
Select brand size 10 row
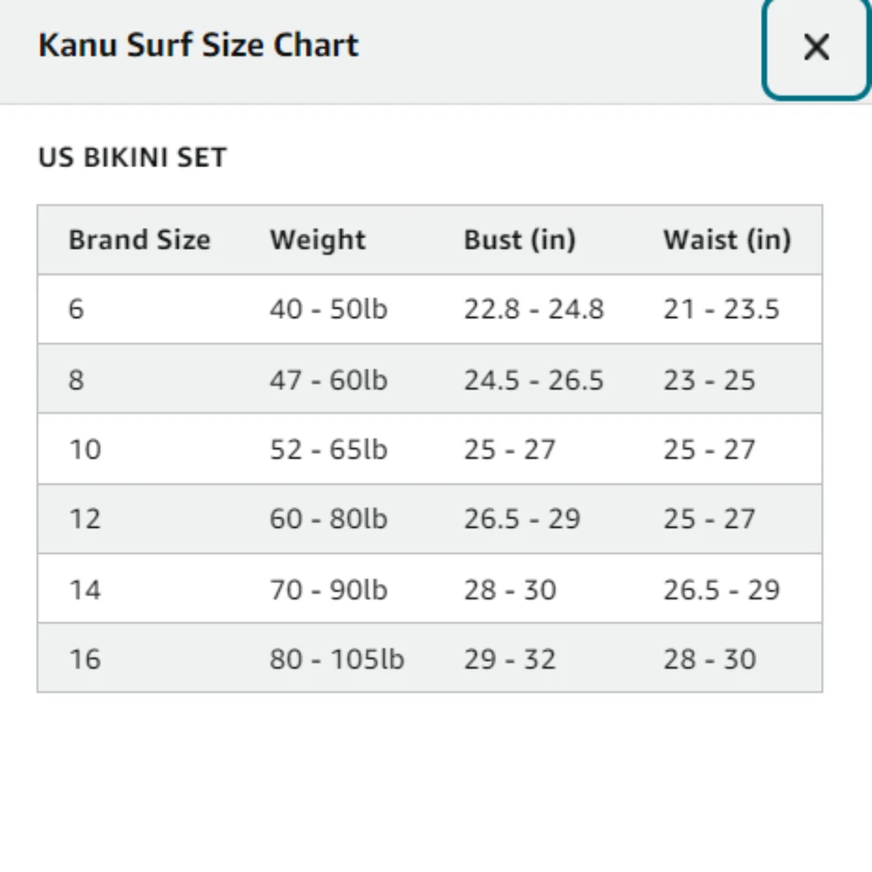point(81,449)
